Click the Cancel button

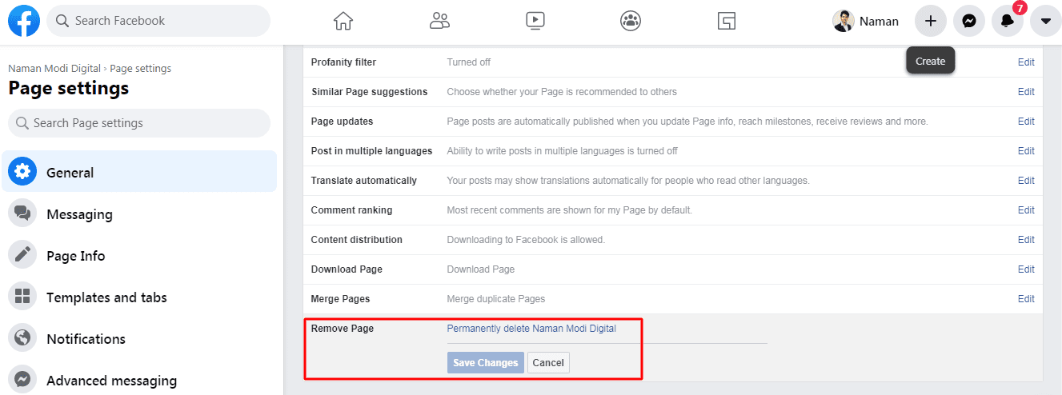(548, 363)
